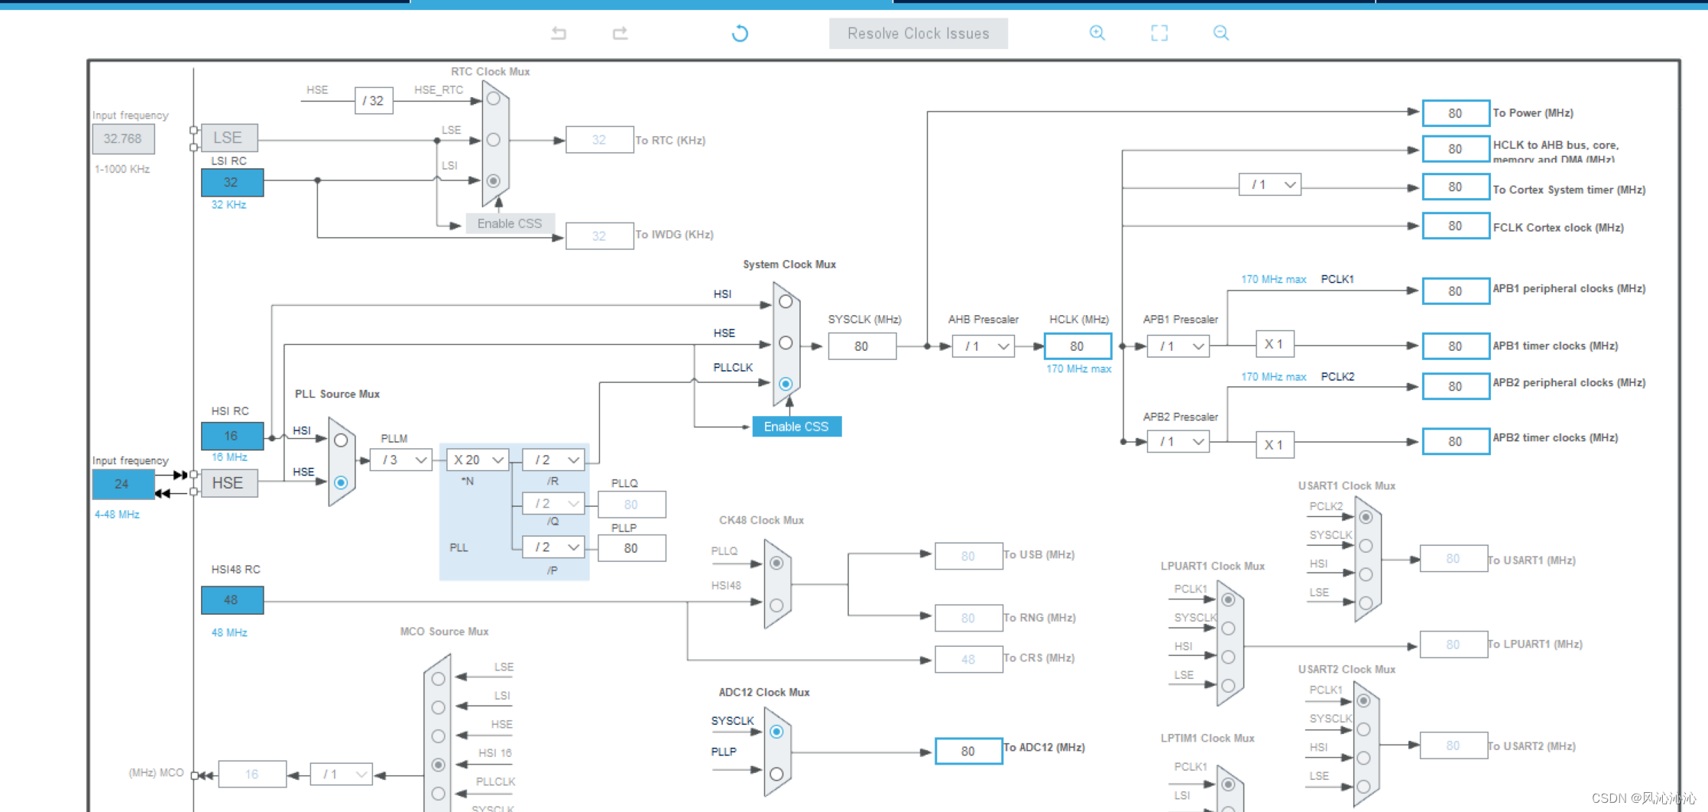The image size is (1708, 812).
Task: Select HSI in PLL Source Mux
Action: coord(341,440)
